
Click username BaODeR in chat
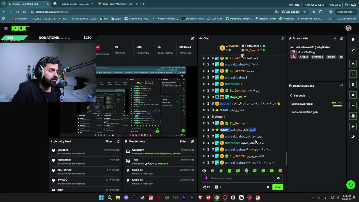pyautogui.click(x=226, y=104)
